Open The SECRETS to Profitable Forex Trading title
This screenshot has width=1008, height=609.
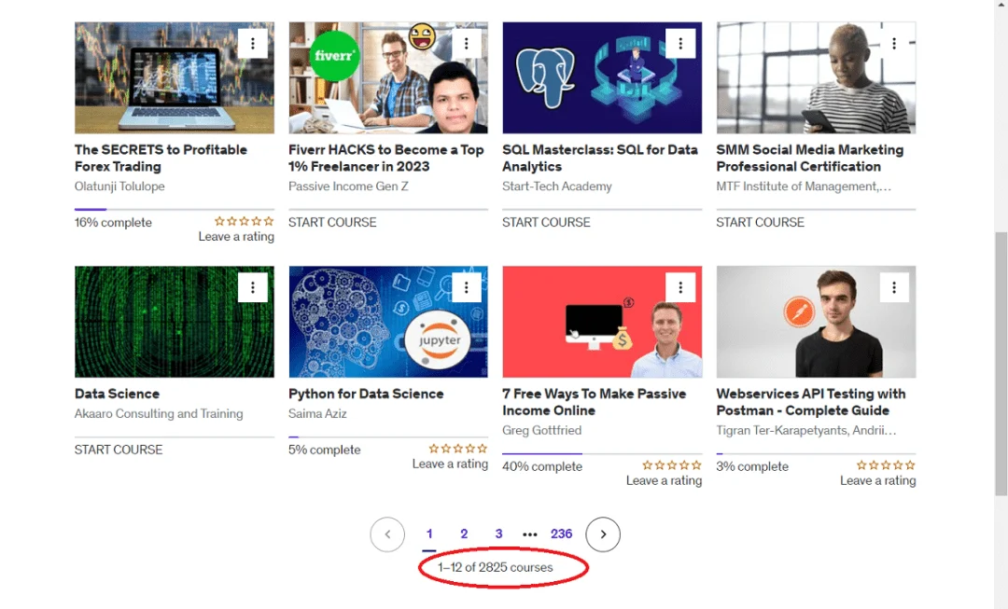tap(161, 158)
